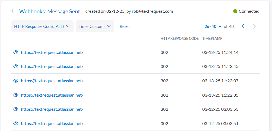Go to previous page of results
Viewport: 272px width, 131px height.
click(243, 26)
